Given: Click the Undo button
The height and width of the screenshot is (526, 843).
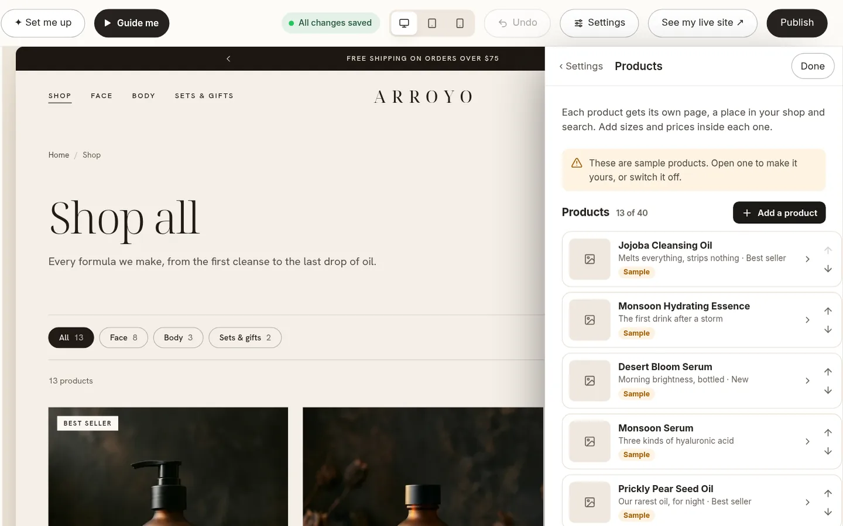Looking at the screenshot, I should (x=518, y=23).
